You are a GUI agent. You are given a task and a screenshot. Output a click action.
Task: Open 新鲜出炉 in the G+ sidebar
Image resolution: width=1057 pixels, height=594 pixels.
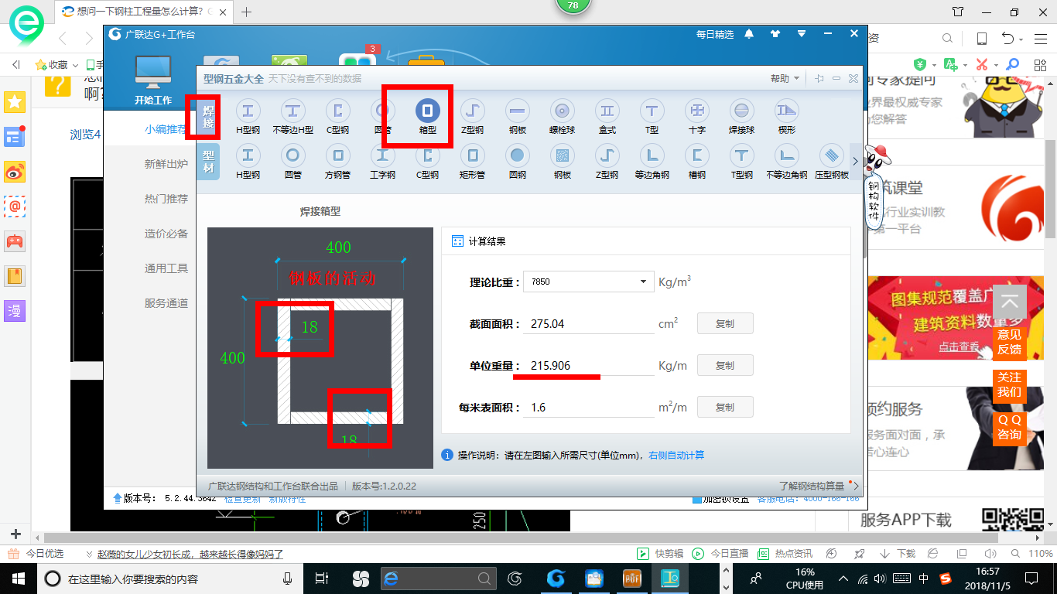point(166,164)
